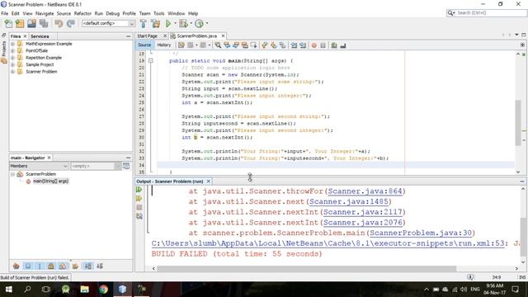The image size is (528, 297).
Task: Open the Run Project arrow dropdown
Action: point(175,24)
